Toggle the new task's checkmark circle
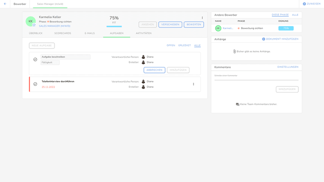This screenshot has height=182, width=324. click(35, 59)
